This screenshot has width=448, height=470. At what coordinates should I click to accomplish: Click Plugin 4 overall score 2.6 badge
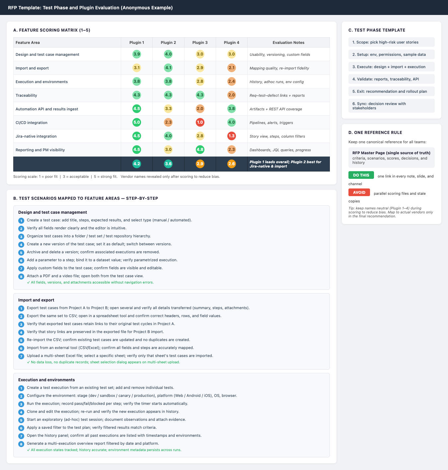point(232,164)
